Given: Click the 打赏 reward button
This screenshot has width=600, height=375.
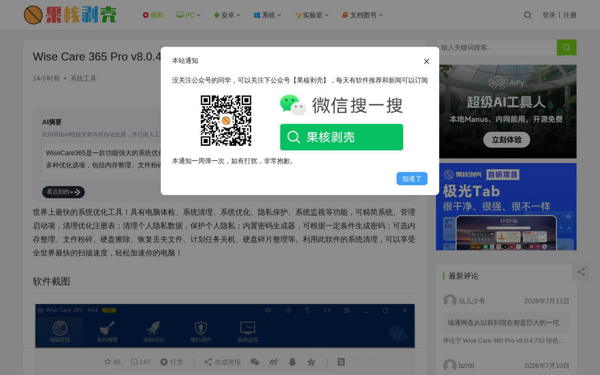Looking at the screenshot, I should click(172, 362).
